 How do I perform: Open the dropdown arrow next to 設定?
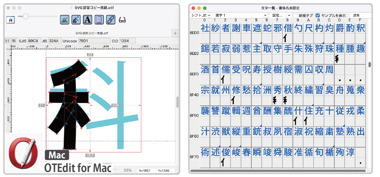289,15
